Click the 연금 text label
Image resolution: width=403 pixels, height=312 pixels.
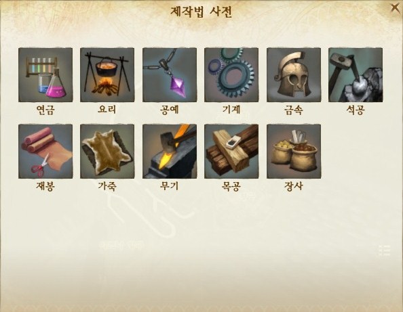pyautogui.click(x=45, y=110)
